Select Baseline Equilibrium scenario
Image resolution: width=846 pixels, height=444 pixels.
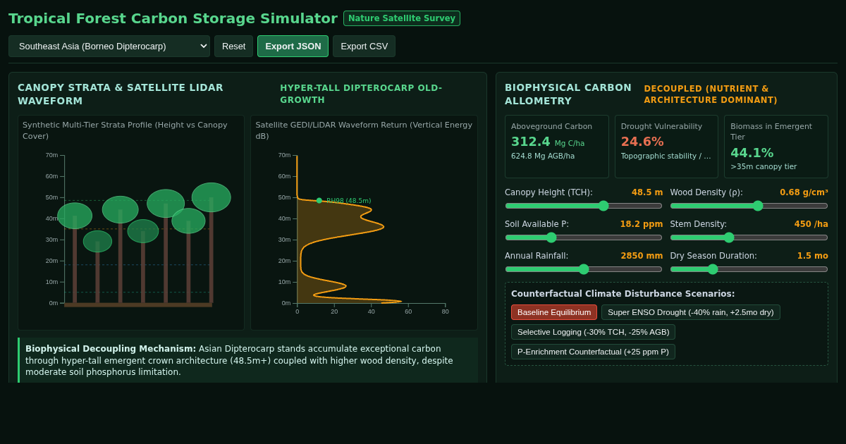pos(554,312)
